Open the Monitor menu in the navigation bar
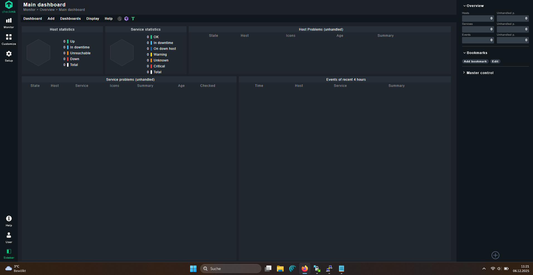The height and width of the screenshot is (275, 533). [9, 23]
